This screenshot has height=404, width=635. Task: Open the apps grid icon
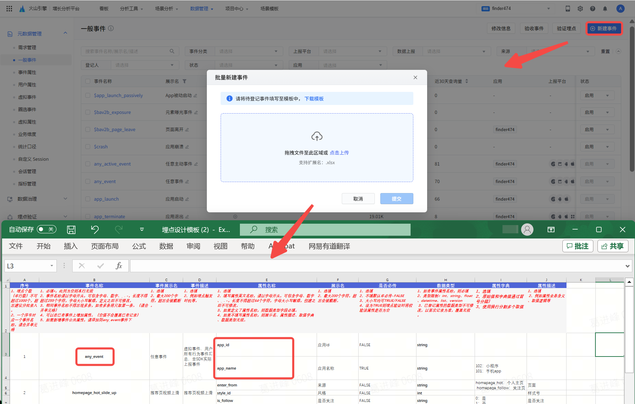pos(9,9)
